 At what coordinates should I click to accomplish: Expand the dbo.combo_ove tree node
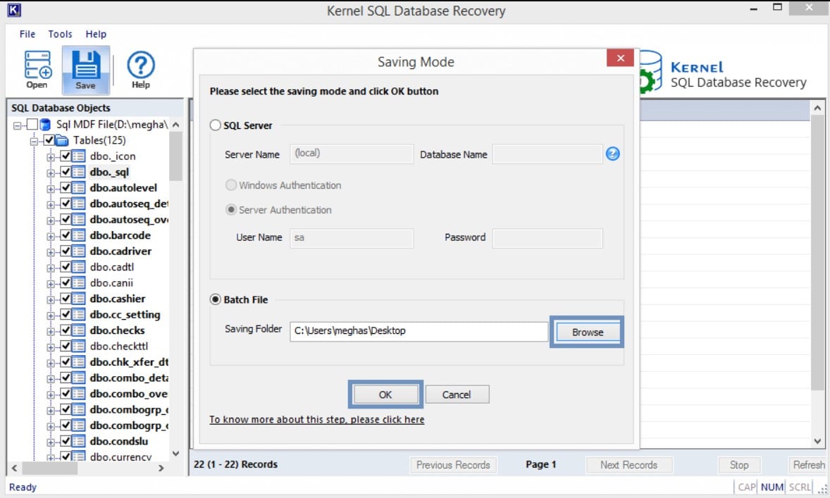(51, 394)
